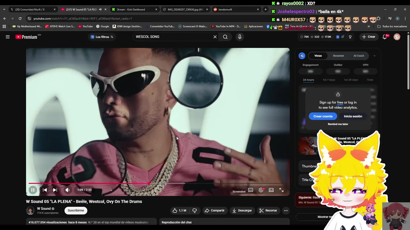The height and width of the screenshot is (230, 410).
Task: Run the search with the magnifier button
Action: click(x=225, y=37)
